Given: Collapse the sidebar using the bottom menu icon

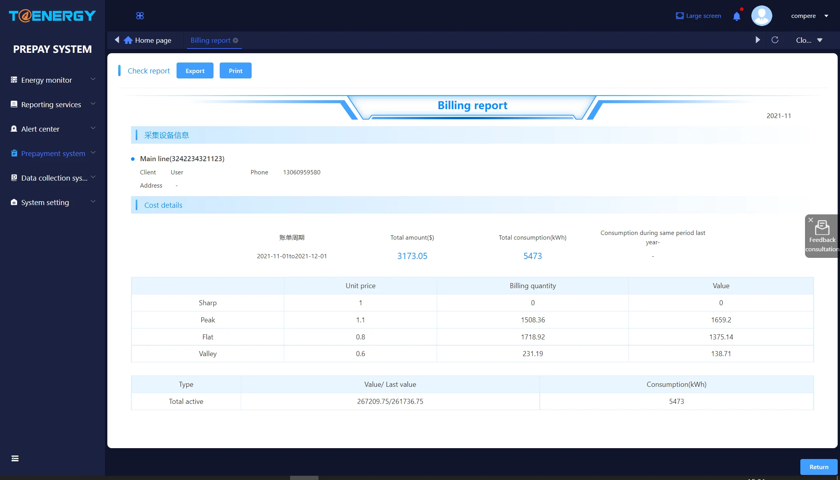Looking at the screenshot, I should [15, 459].
